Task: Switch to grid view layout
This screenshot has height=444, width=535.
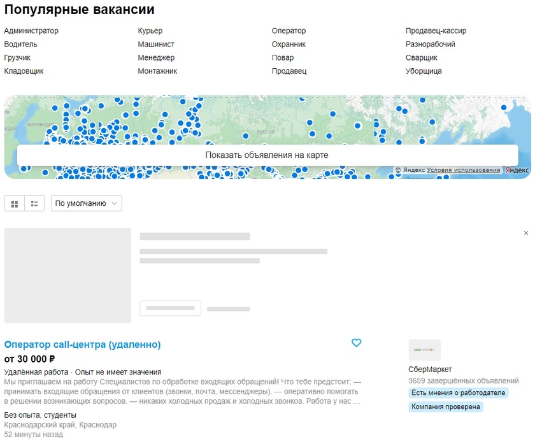Action: tap(15, 204)
